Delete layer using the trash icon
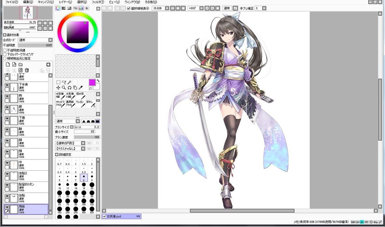The width and height of the screenshot is (385, 227). (x=27, y=70)
